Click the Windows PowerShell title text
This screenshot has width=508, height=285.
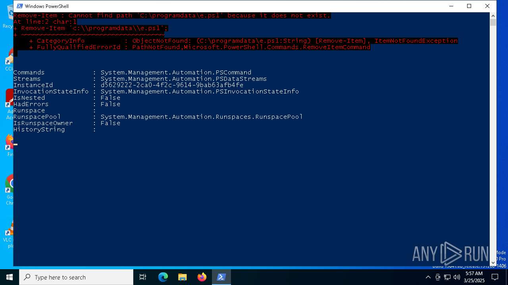(46, 6)
